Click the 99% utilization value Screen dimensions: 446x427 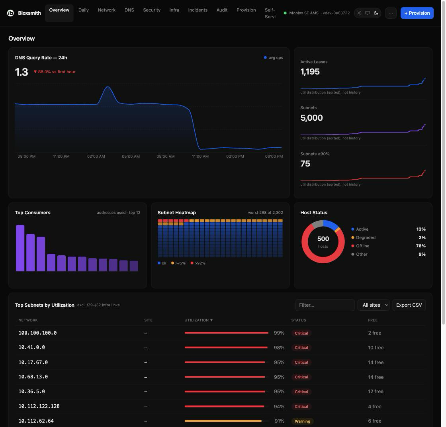point(279,333)
